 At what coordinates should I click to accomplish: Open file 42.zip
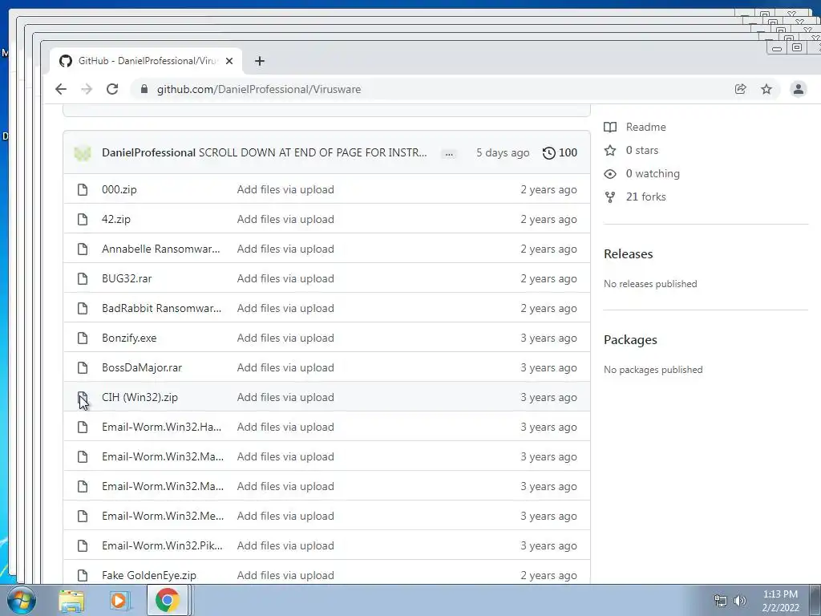coord(115,219)
